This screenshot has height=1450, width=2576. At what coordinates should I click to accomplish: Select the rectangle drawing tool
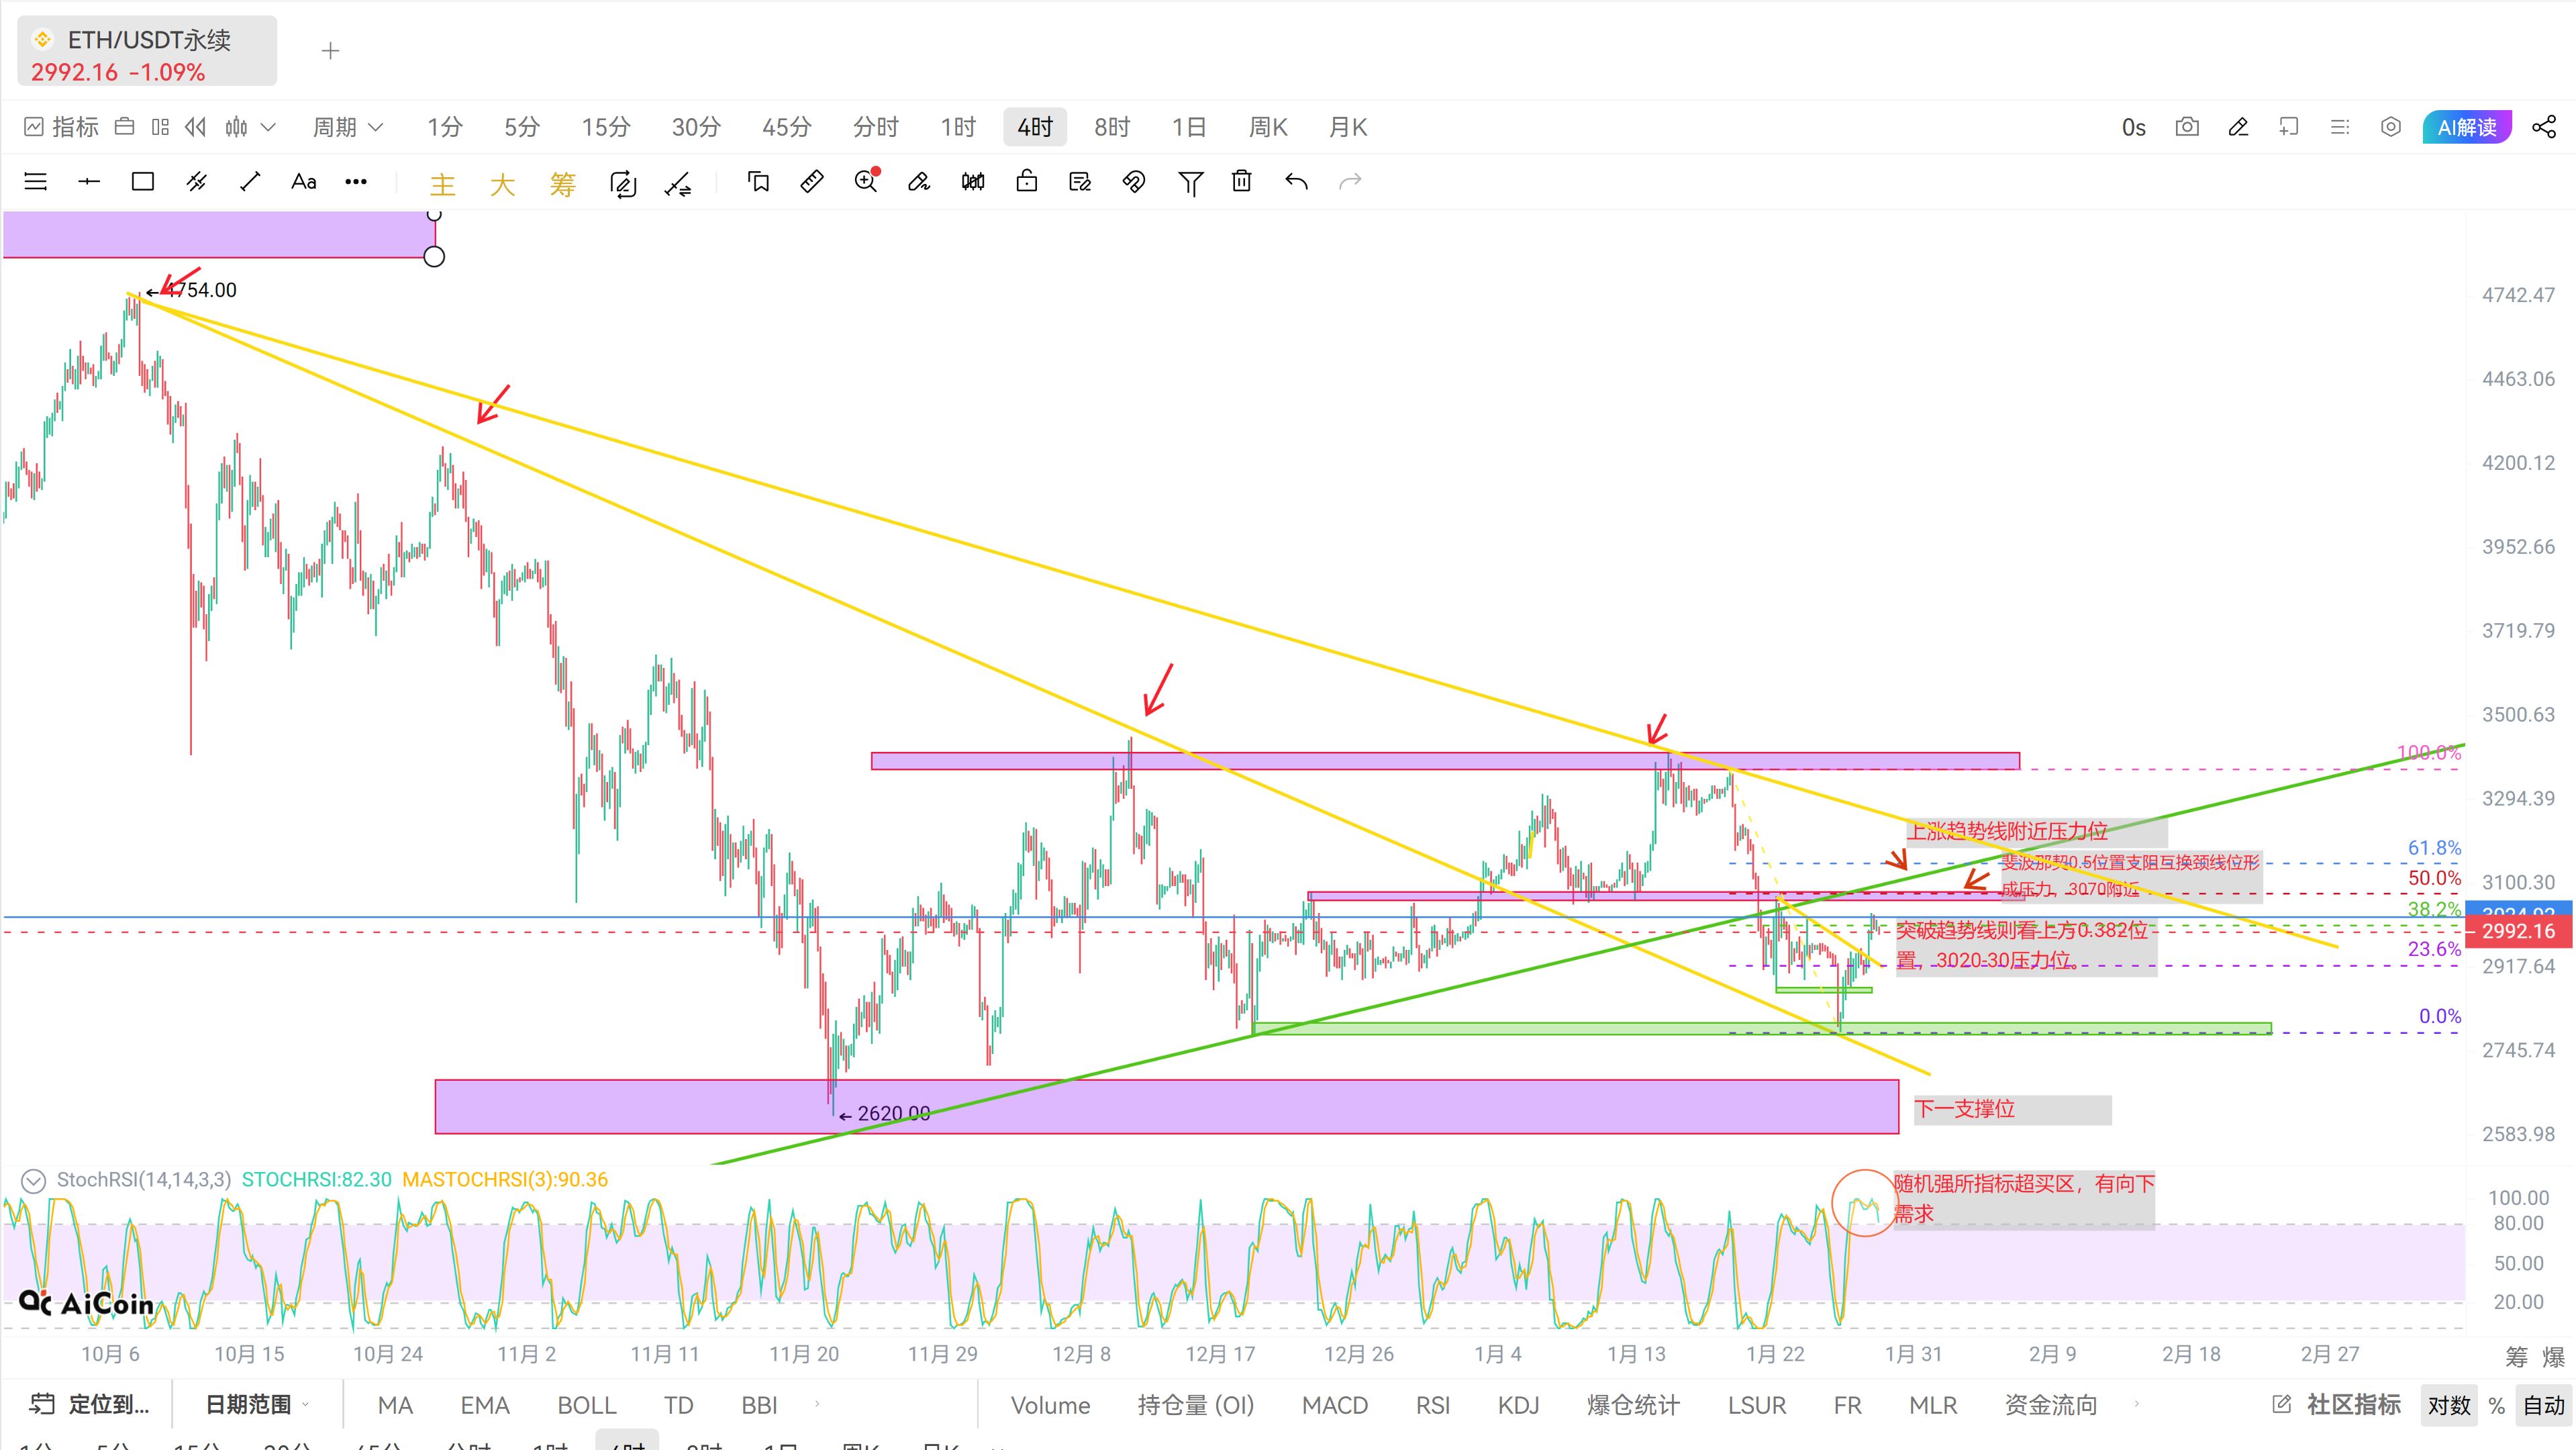(143, 181)
